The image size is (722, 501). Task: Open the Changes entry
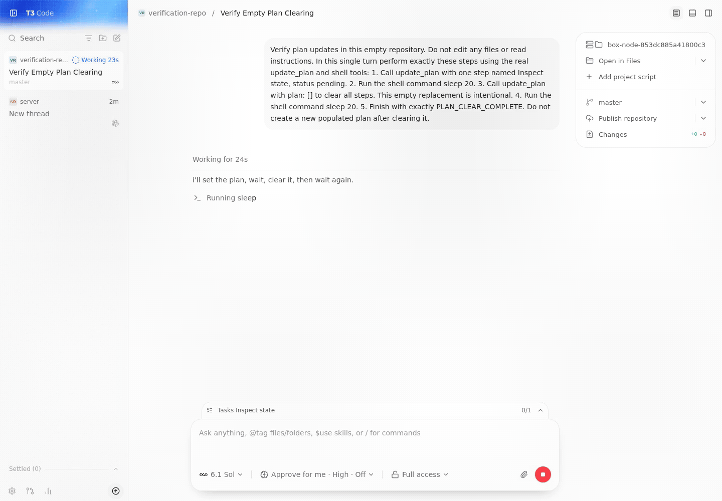click(x=646, y=134)
